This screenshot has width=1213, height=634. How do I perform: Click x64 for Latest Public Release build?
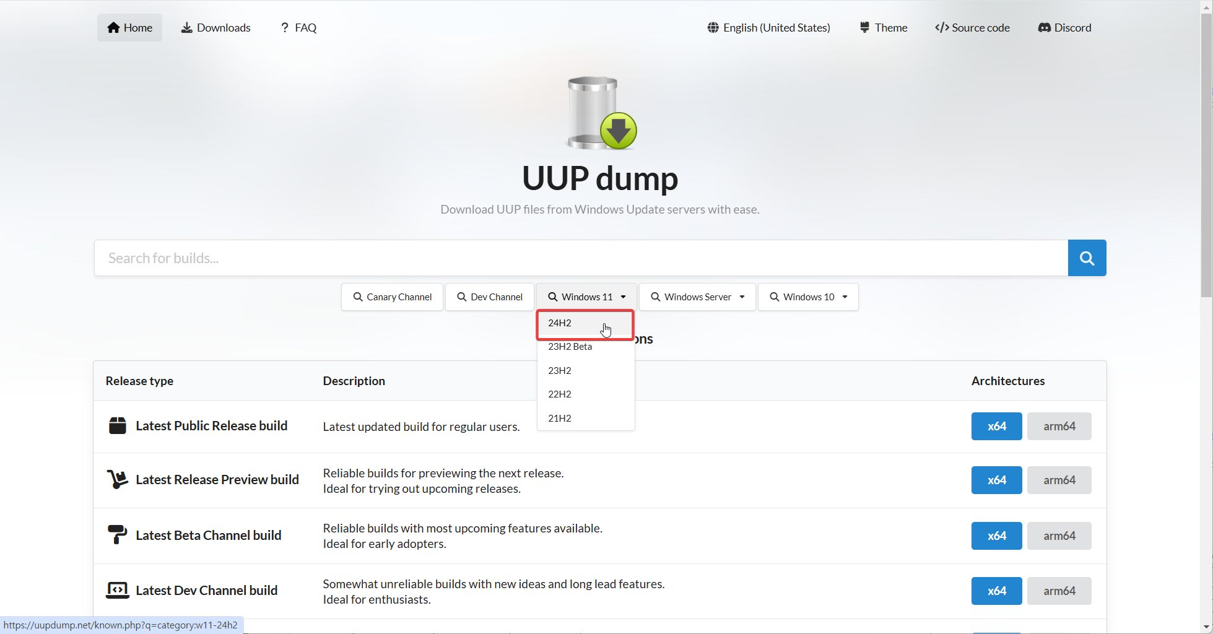tap(996, 426)
